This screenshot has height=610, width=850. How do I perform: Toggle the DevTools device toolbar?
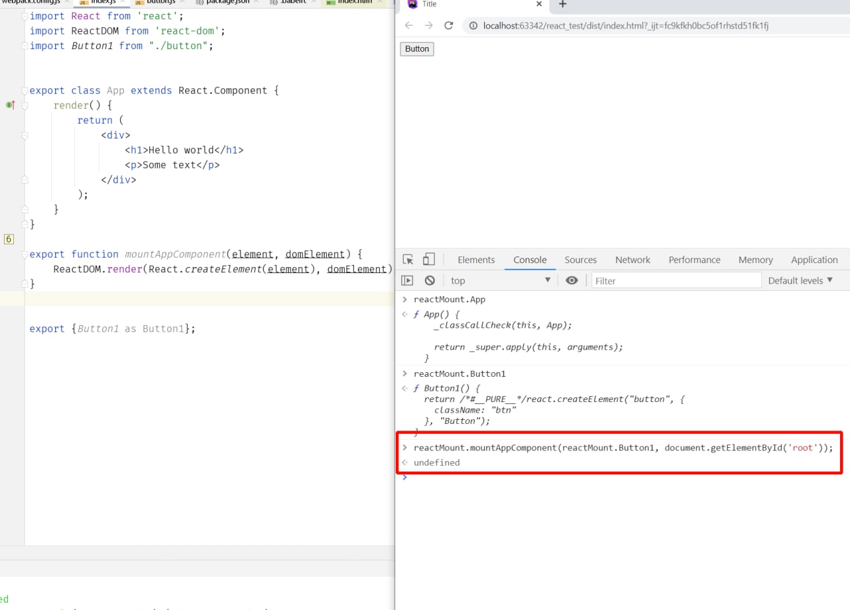(x=429, y=260)
